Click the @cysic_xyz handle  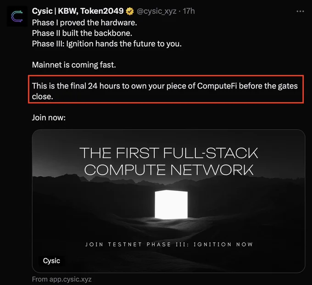click(x=156, y=11)
